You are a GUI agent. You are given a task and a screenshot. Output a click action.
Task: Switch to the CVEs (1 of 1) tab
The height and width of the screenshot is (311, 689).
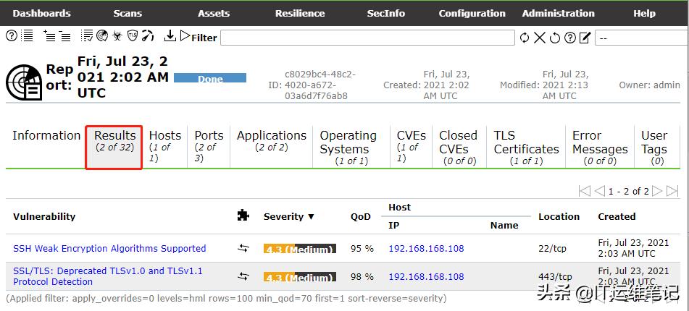412,147
